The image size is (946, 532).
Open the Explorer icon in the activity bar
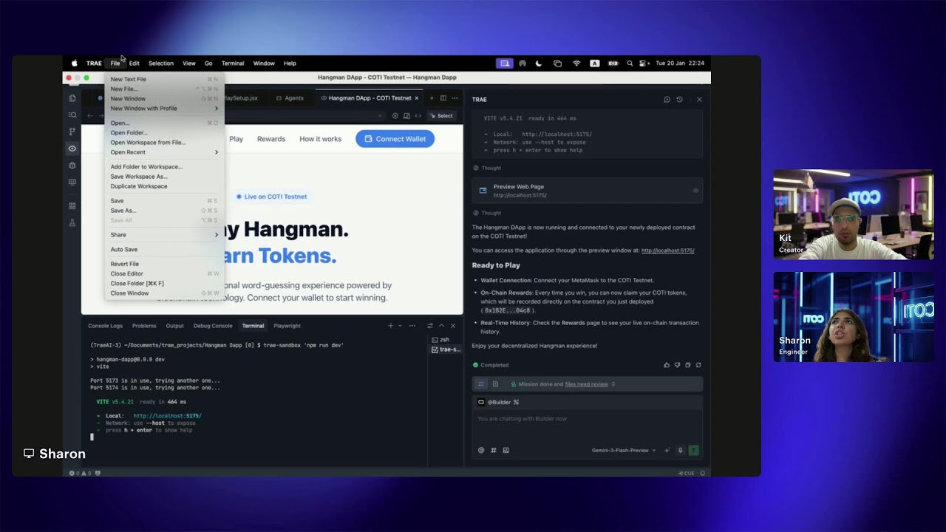(x=72, y=98)
